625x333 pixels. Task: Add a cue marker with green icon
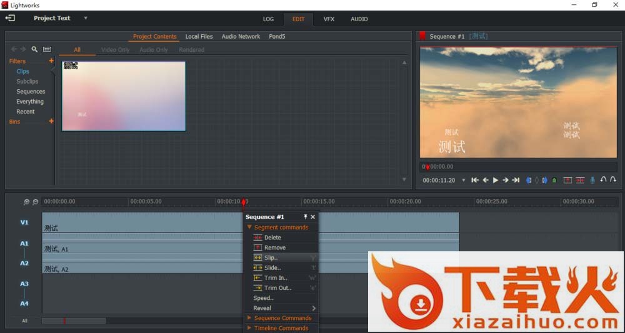554,180
